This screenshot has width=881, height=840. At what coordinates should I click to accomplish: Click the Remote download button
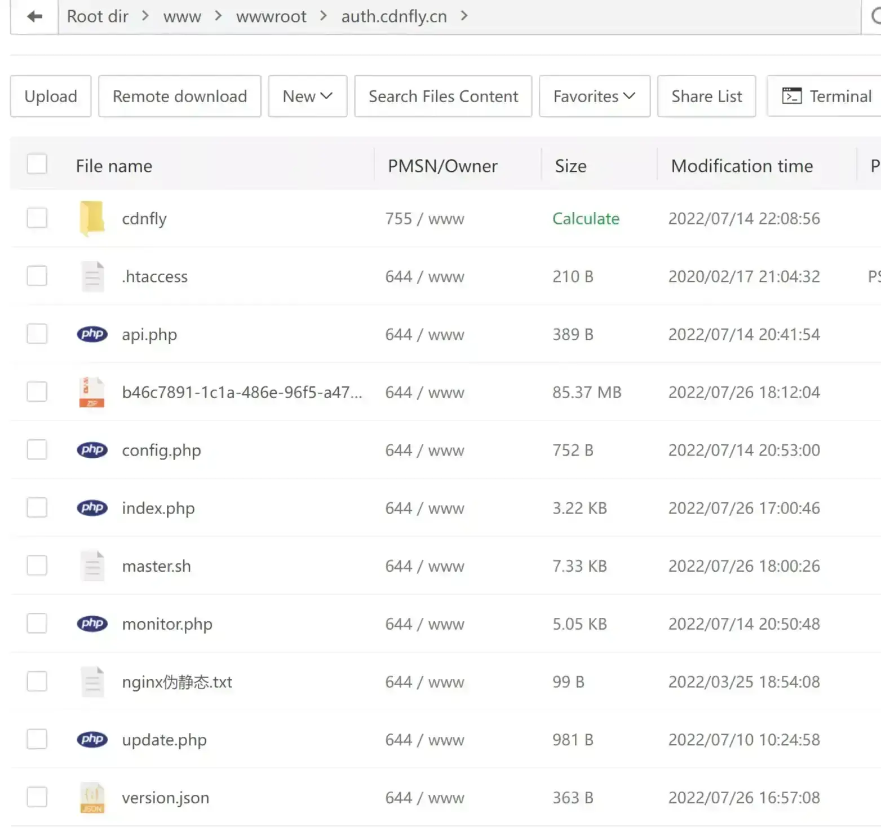[180, 96]
